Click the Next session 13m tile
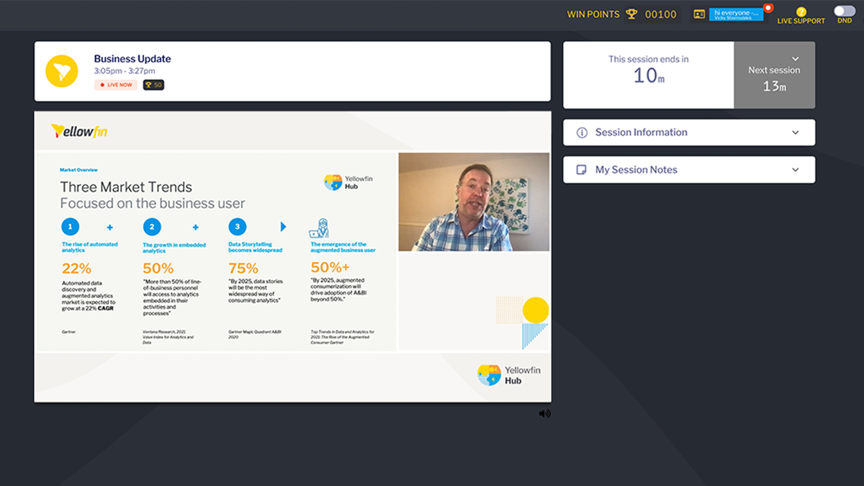 point(775,75)
